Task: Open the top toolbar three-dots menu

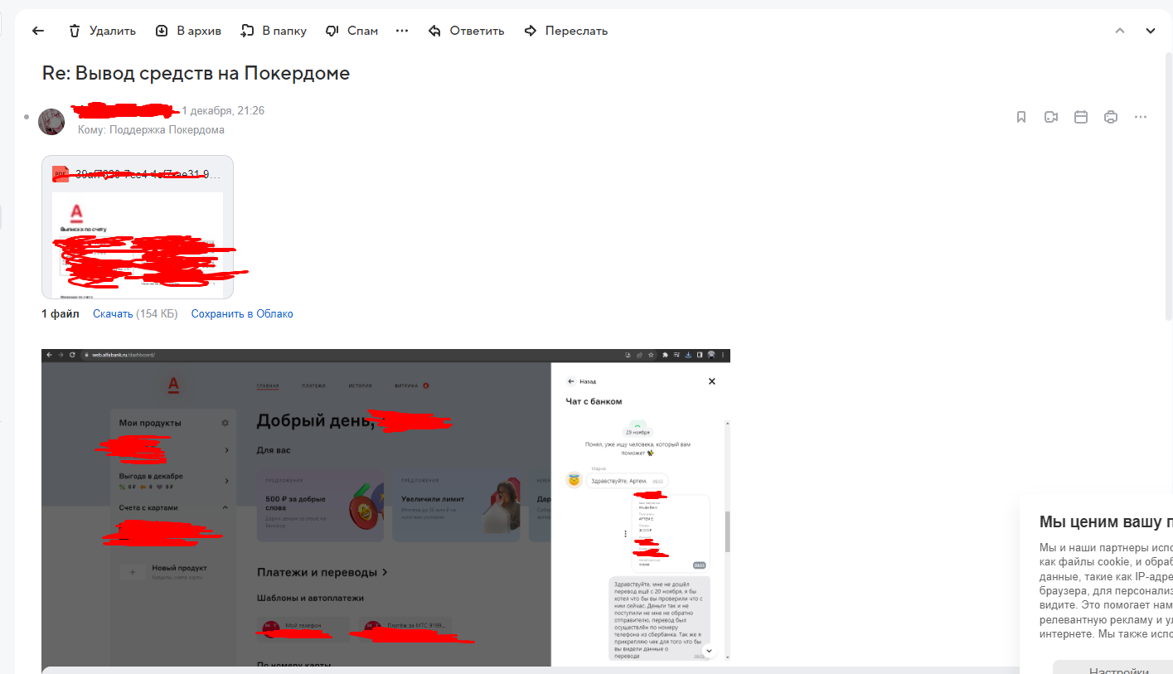Action: pyautogui.click(x=402, y=31)
